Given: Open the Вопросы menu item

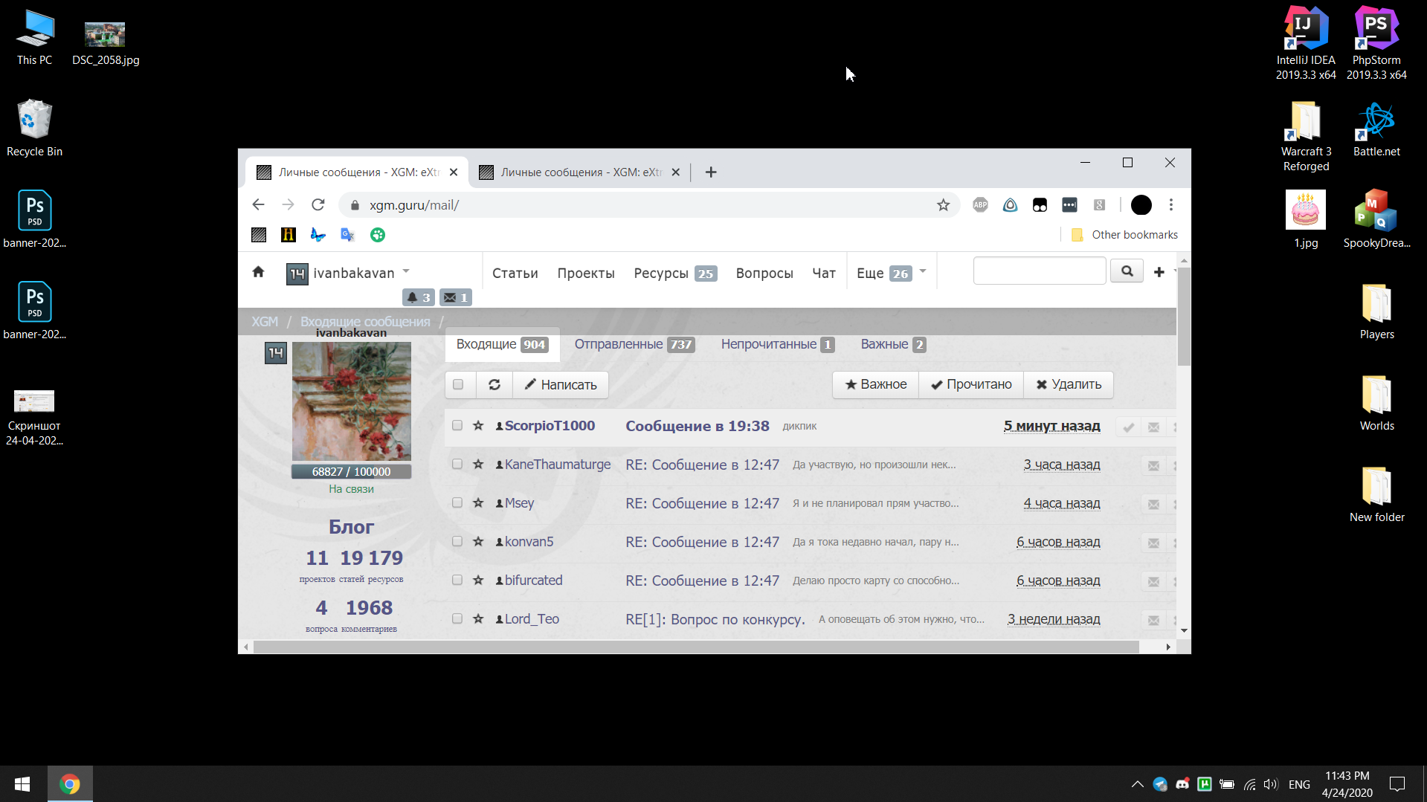Looking at the screenshot, I should point(764,273).
